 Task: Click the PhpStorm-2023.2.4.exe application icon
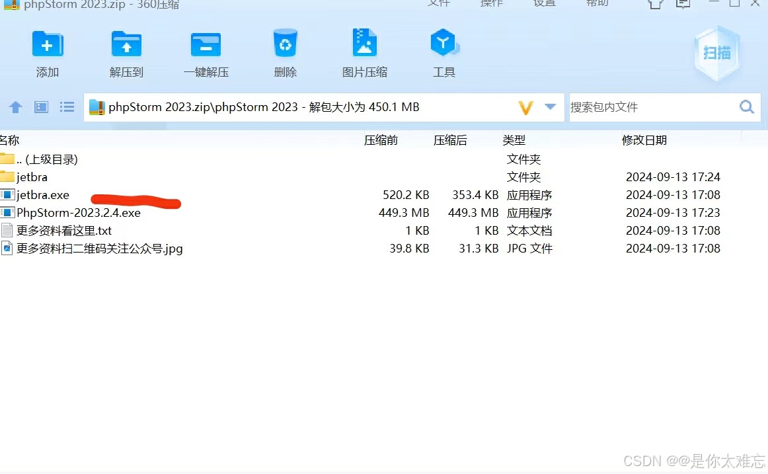coord(7,212)
